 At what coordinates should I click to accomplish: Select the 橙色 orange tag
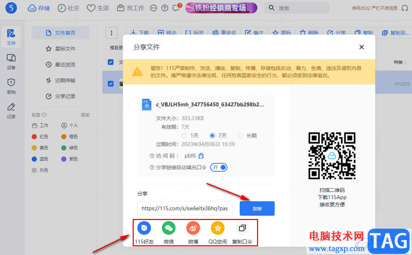tap(70, 136)
